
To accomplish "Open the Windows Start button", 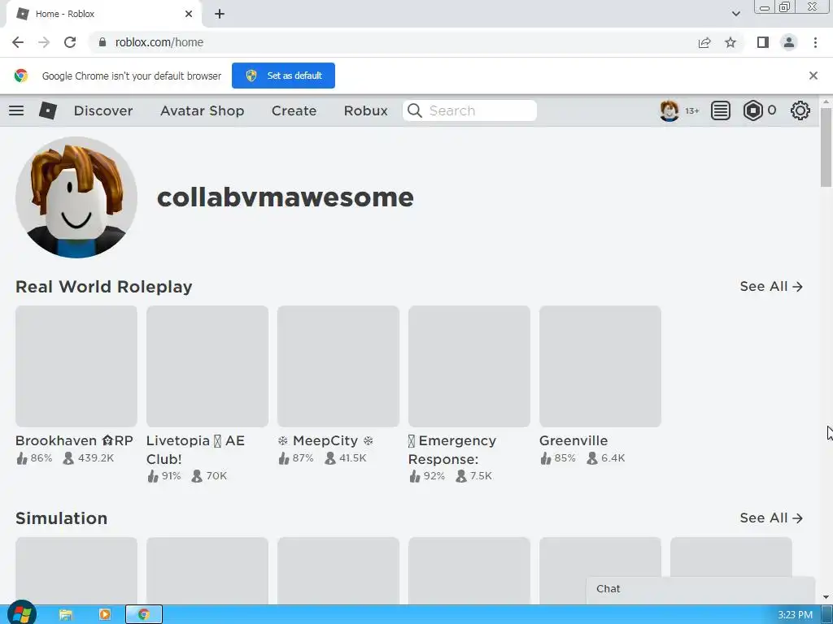I will pos(22,614).
